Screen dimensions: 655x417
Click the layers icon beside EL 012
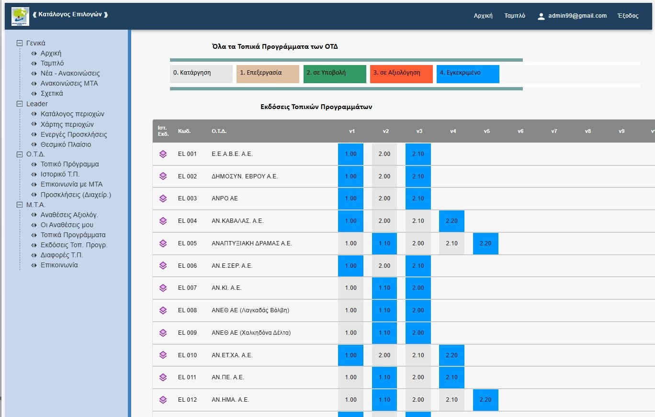(x=163, y=400)
